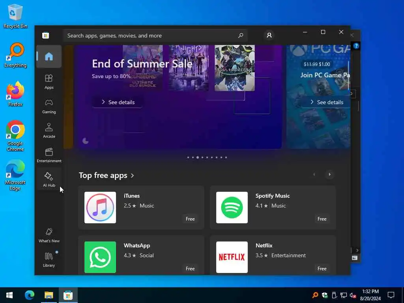Click the Free button for Spotify Music
Image resolution: width=404 pixels, height=303 pixels.
pyautogui.click(x=322, y=219)
